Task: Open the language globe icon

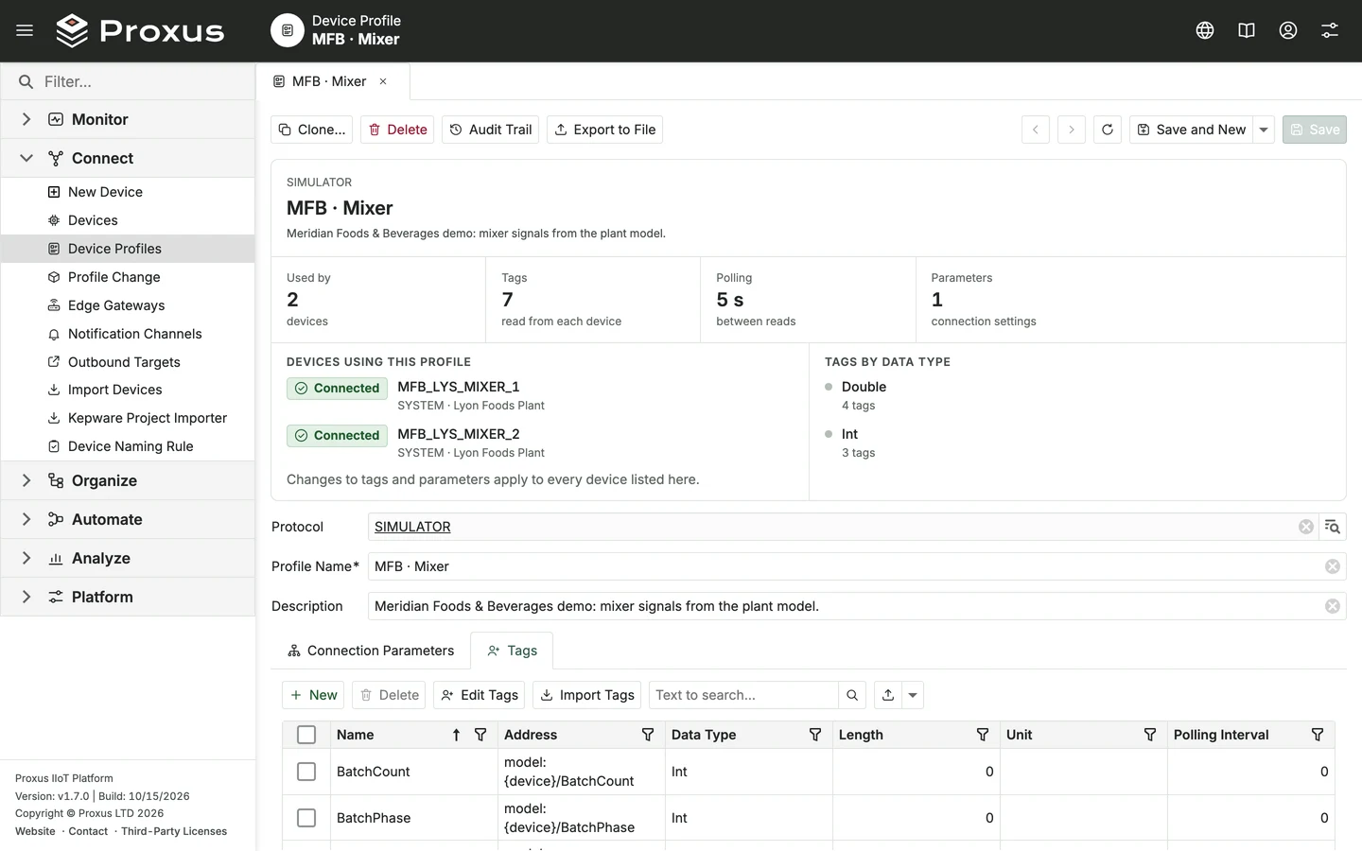Action: (x=1205, y=30)
